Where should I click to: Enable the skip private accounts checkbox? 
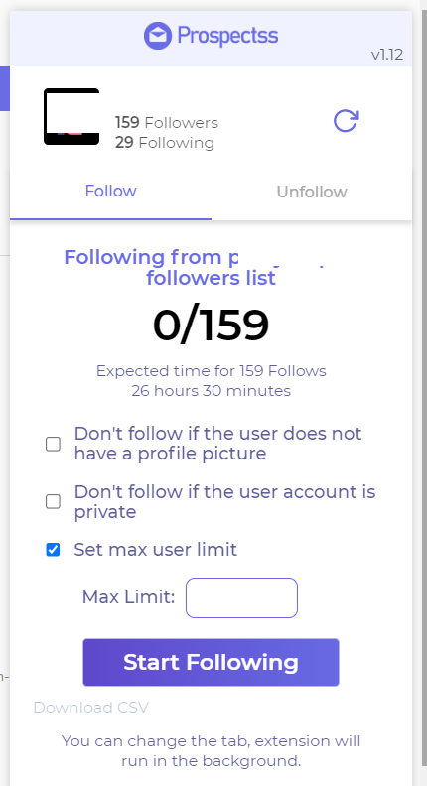click(x=54, y=502)
